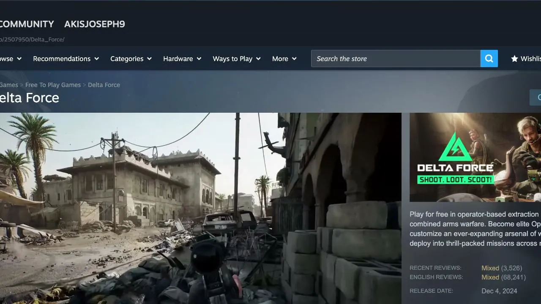Click the Wishlist star icon

[x=514, y=59]
